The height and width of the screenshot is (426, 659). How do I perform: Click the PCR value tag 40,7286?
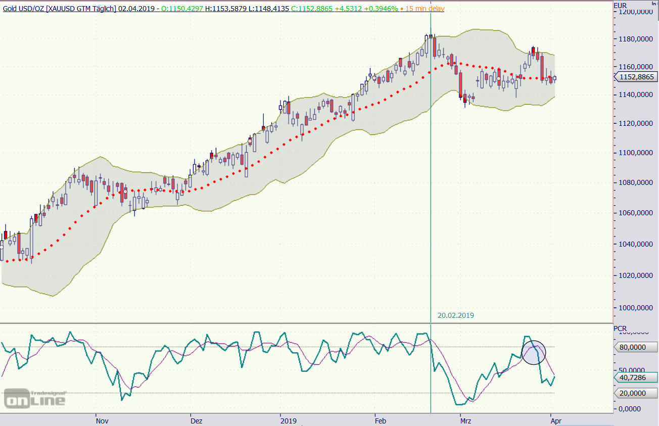pos(636,377)
